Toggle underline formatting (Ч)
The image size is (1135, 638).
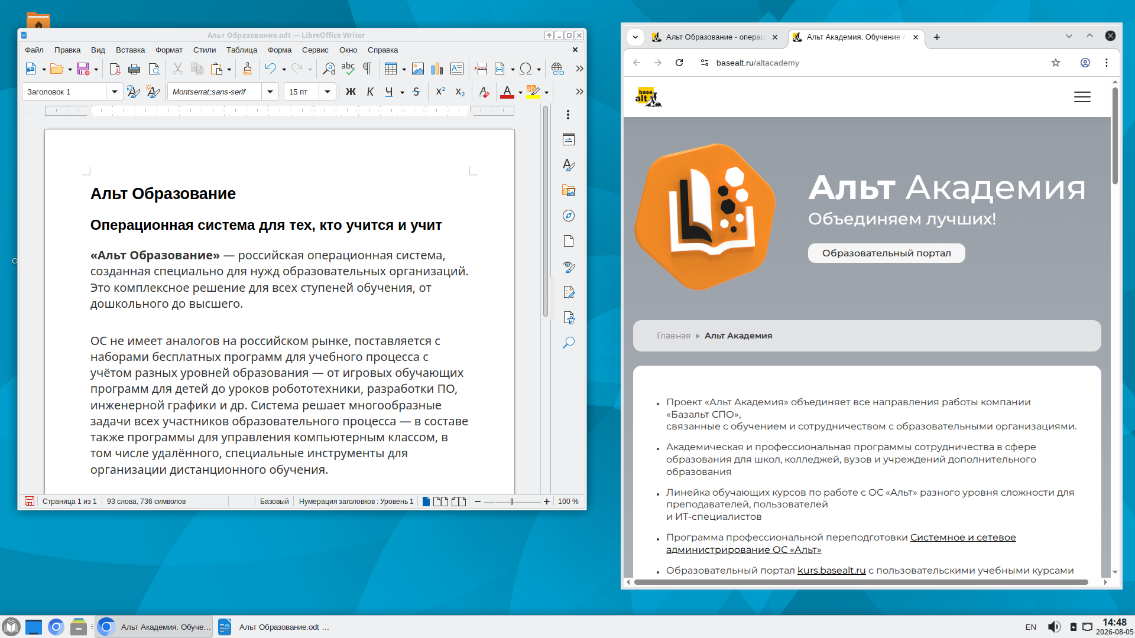389,92
